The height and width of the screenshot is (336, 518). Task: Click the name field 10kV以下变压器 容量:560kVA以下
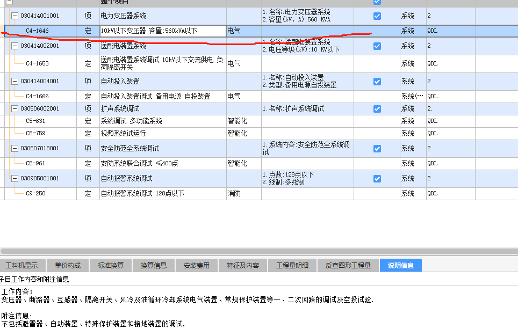[x=163, y=31]
